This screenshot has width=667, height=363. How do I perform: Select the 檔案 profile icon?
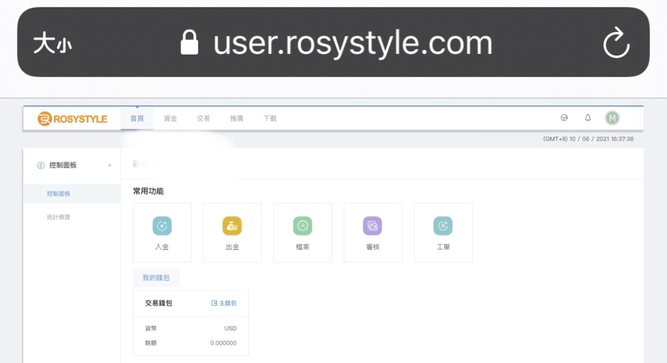302,226
